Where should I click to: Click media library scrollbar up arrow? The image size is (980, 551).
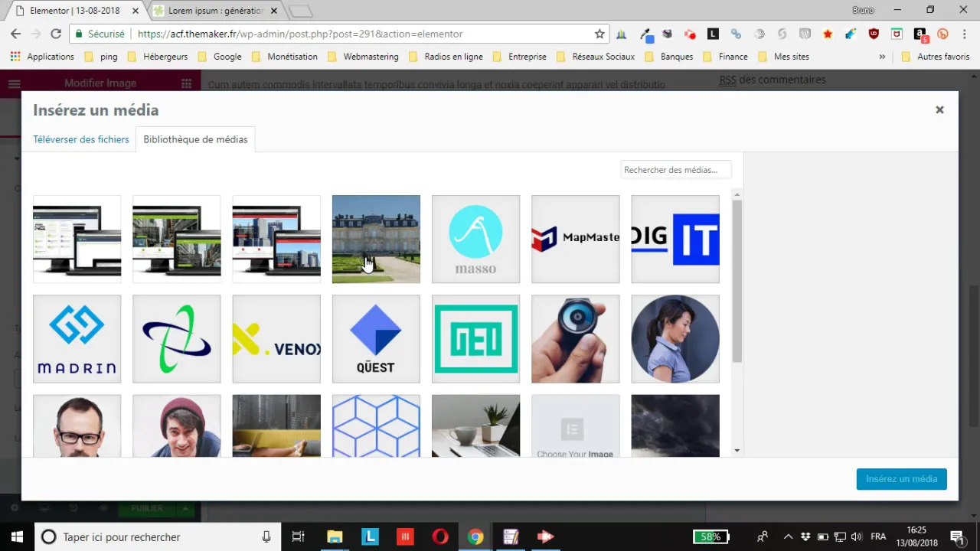737,194
